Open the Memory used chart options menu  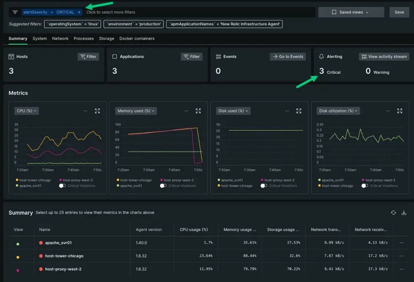point(186,111)
